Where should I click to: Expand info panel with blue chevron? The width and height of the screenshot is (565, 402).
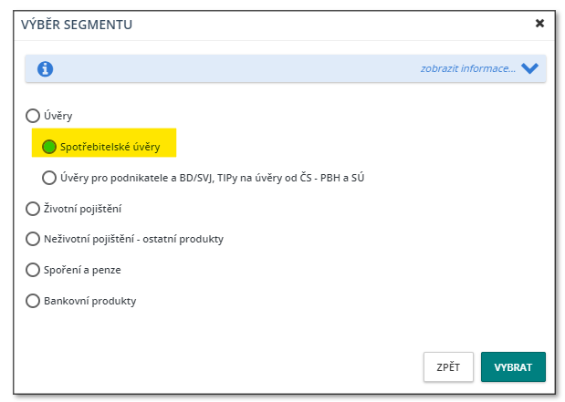529,68
